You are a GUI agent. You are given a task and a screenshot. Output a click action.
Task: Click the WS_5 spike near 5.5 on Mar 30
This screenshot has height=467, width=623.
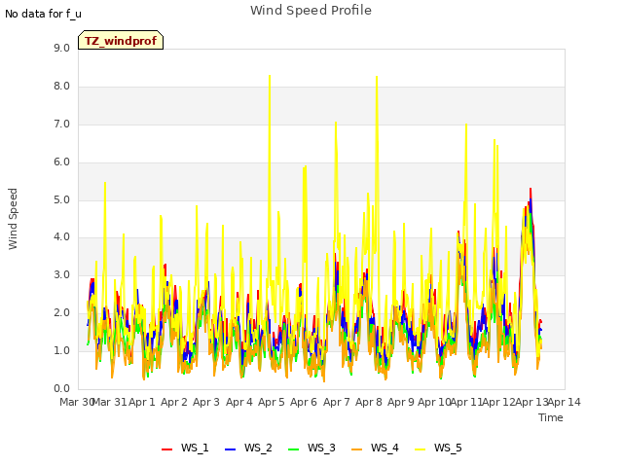105,183
